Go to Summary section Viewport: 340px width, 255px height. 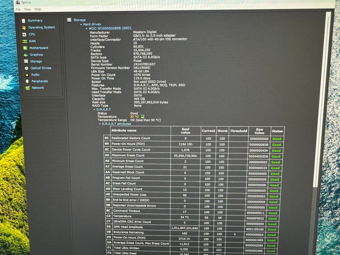(35, 21)
